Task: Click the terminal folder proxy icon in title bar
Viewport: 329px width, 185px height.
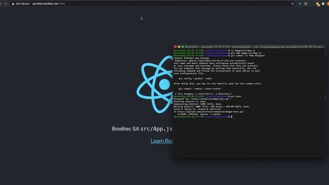Action: tap(186, 47)
